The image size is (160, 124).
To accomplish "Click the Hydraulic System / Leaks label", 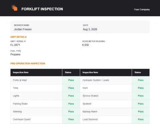I will point(96,80).
